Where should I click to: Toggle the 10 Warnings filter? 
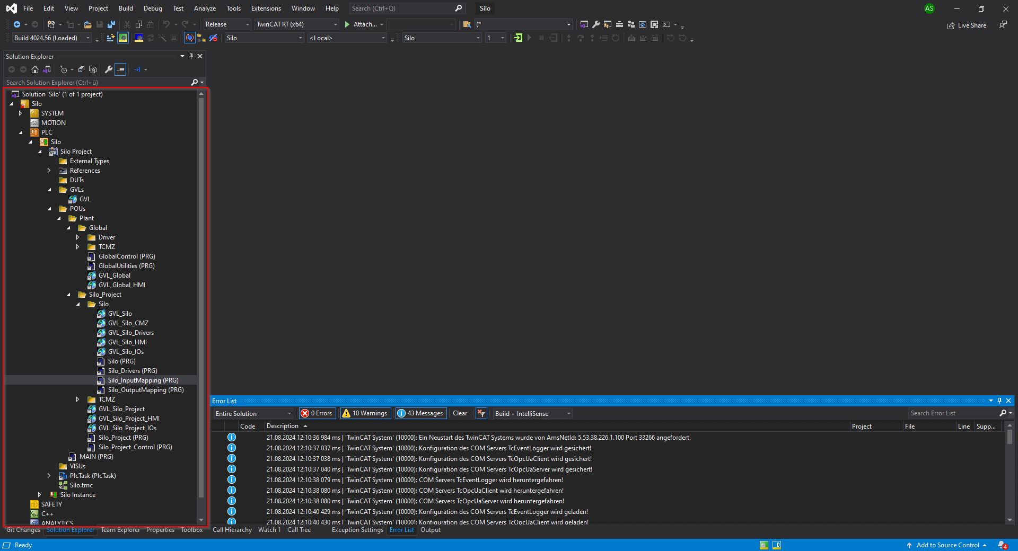366,413
